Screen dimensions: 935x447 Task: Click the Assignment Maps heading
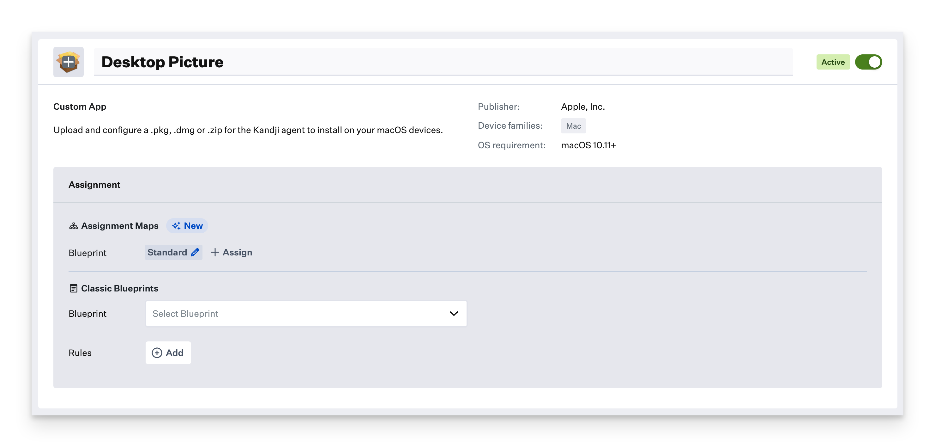tap(120, 226)
